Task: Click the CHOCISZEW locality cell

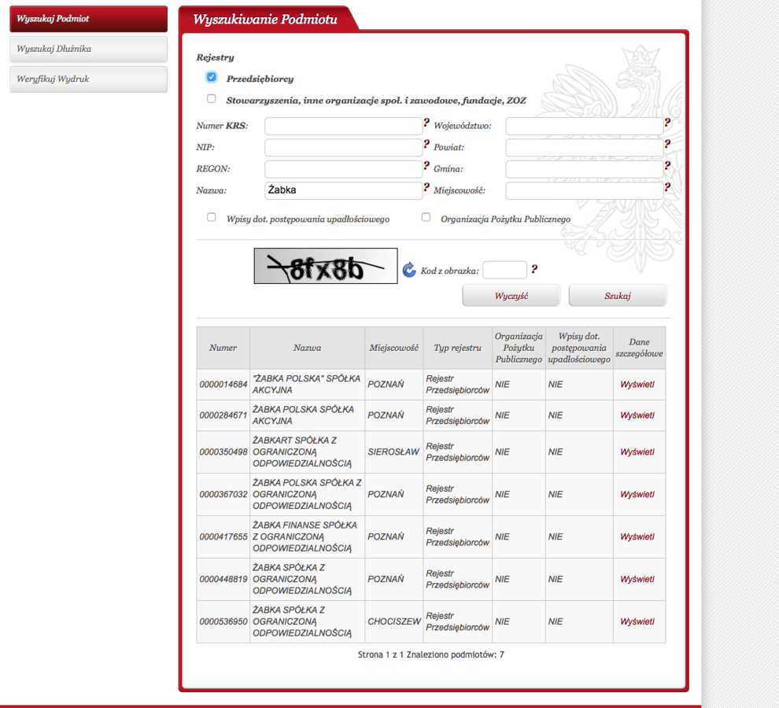Action: tap(394, 621)
